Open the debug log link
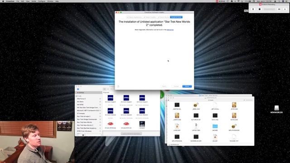 tap(170, 29)
